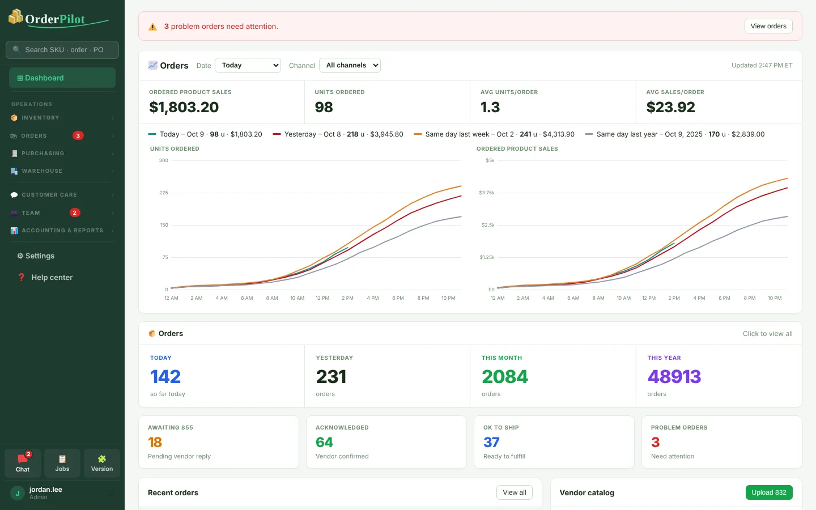Focus the Search SKU order PO field

[x=62, y=50]
